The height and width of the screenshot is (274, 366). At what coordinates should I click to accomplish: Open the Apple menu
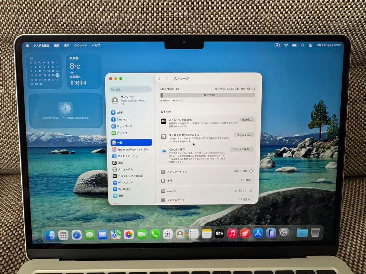(27, 45)
